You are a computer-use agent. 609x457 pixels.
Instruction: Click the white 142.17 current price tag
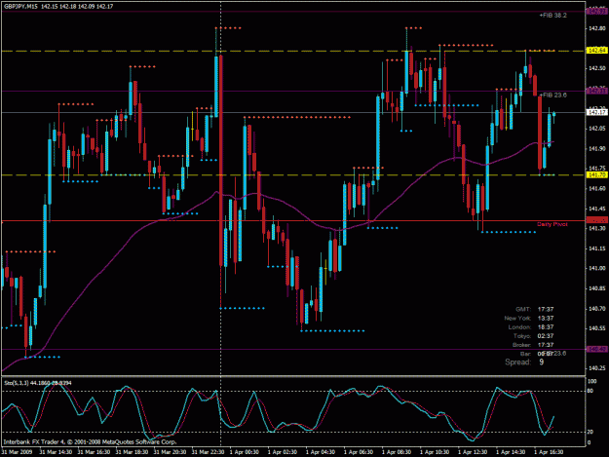597,112
